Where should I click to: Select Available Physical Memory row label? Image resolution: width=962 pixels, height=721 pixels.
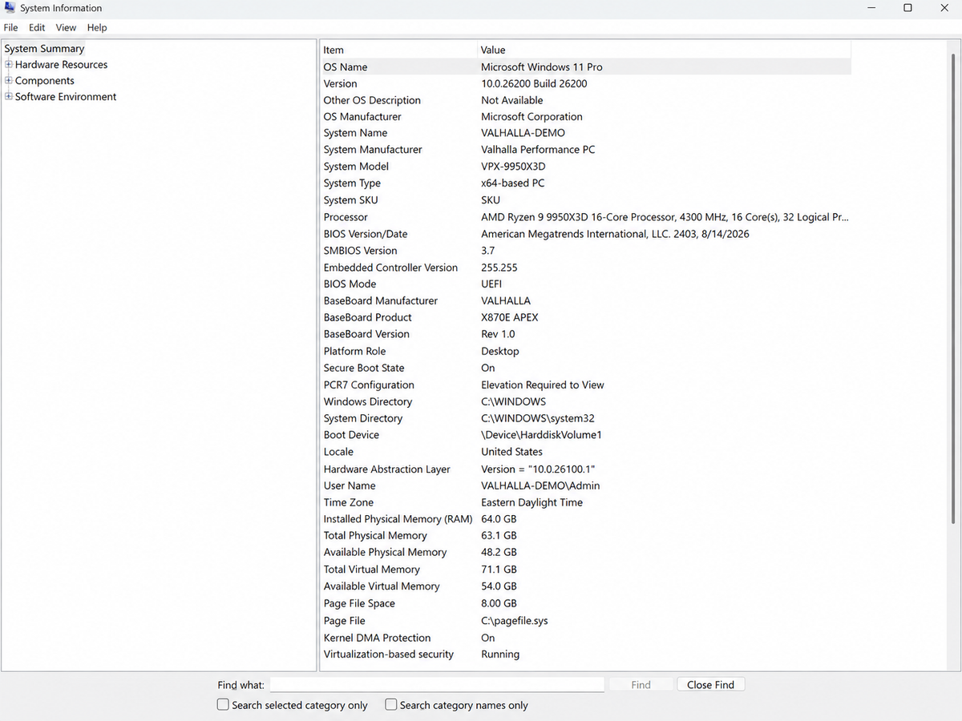tap(385, 553)
